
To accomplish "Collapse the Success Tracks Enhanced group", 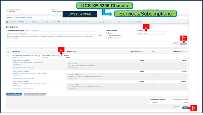I will coord(8,56).
